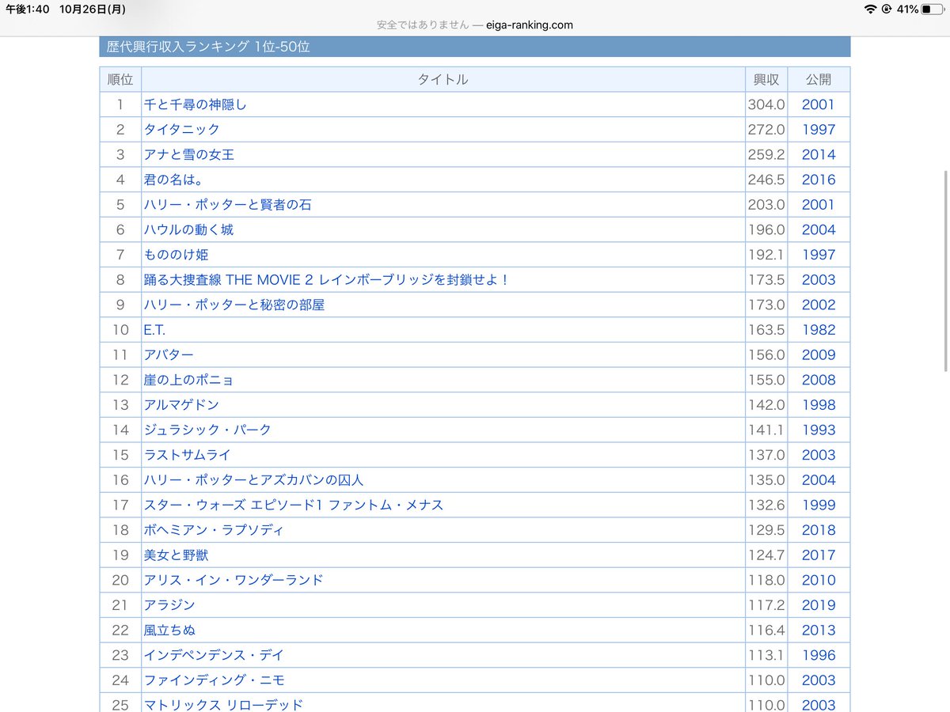950x712 pixels.
Task: Click year 1993 in ジュラシック・パーク row
Action: (819, 430)
